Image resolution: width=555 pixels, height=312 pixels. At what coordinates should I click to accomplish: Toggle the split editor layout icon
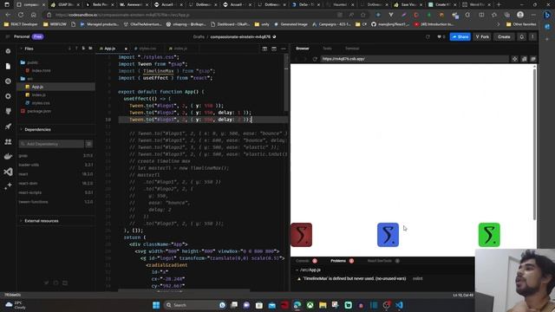click(264, 49)
